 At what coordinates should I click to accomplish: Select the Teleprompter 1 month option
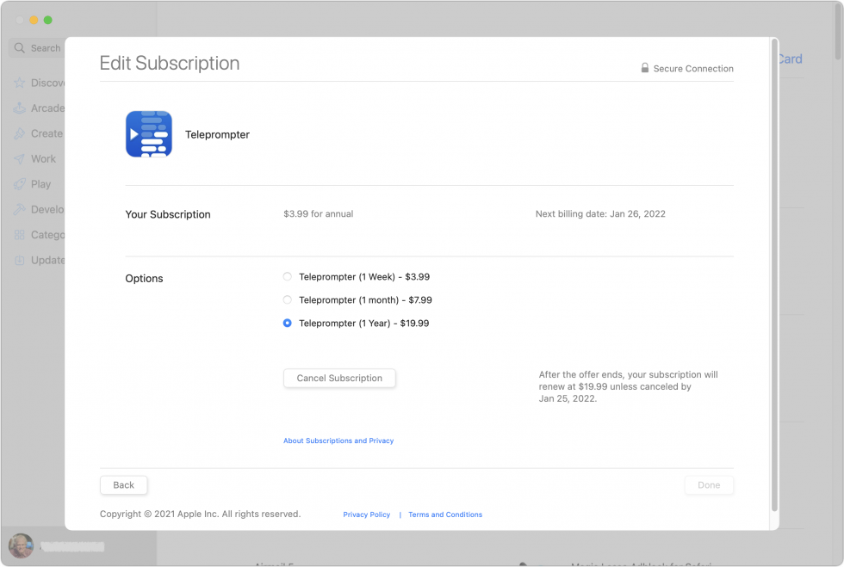coord(287,299)
